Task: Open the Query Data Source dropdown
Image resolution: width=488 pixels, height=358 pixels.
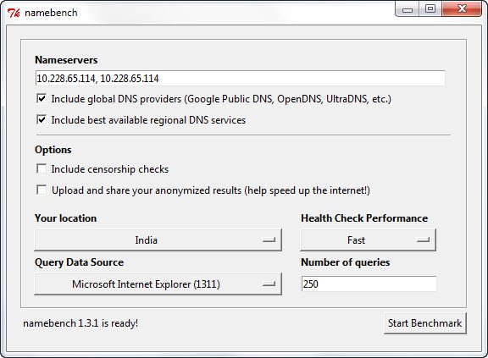Action: tap(158, 284)
